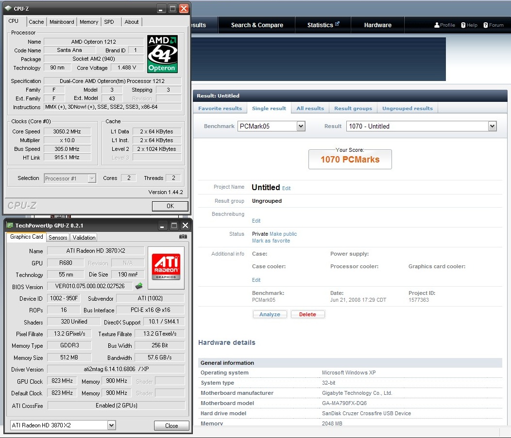Click the GPU-Z title bar icon
Screen dimensions: 511x438
(10, 225)
